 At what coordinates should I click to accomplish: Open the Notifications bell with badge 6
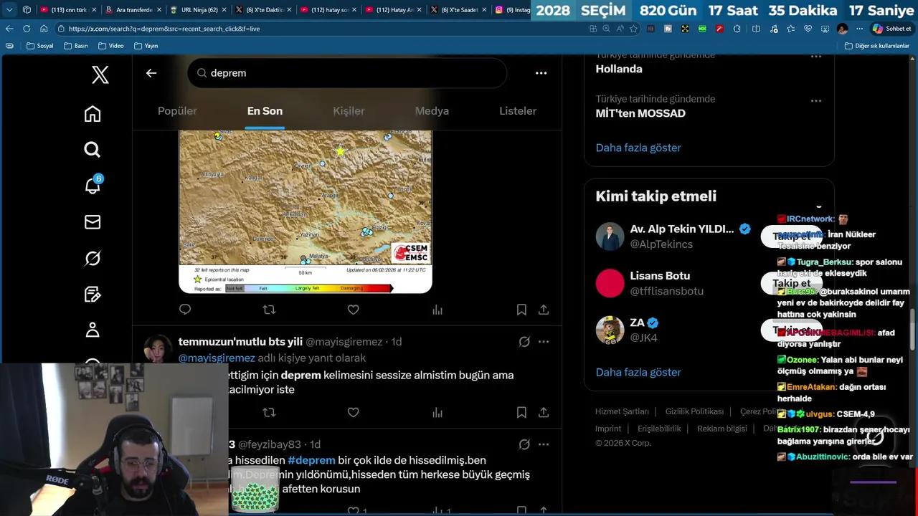[x=93, y=186]
